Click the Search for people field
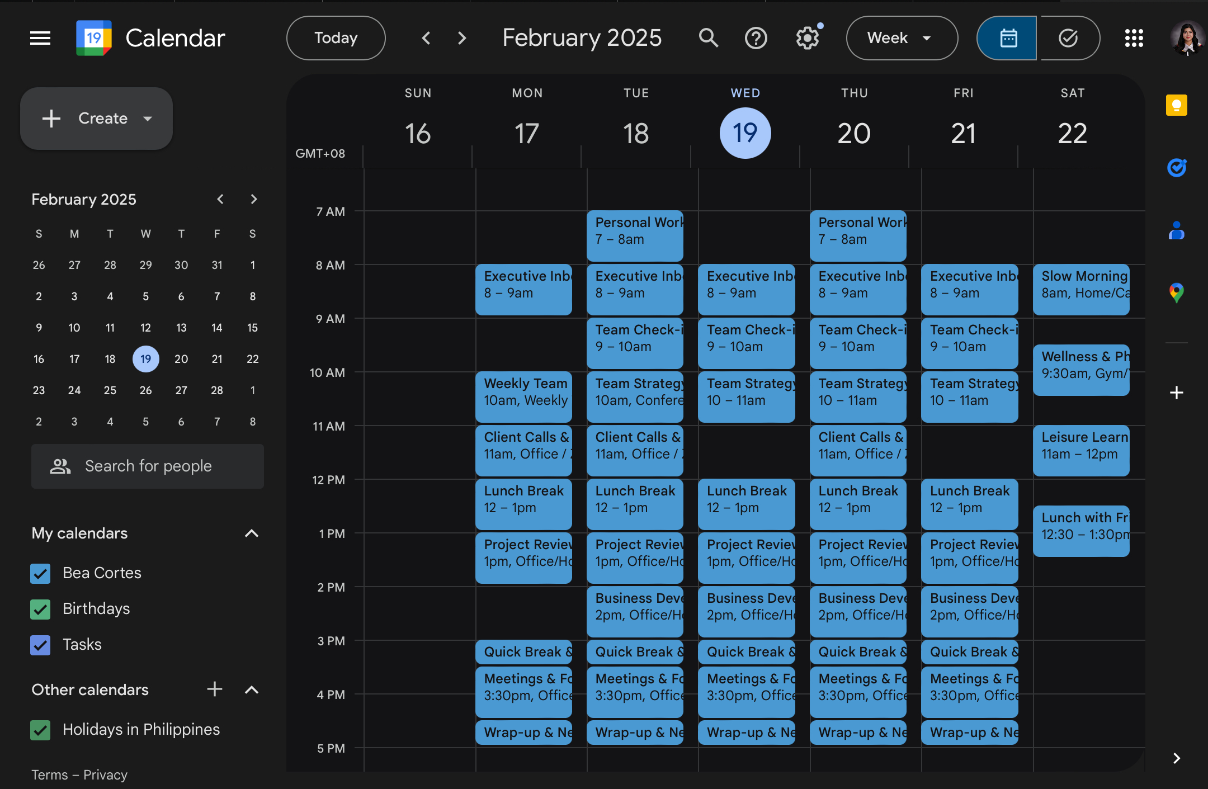Screen dimensions: 1208x789 pos(148,466)
